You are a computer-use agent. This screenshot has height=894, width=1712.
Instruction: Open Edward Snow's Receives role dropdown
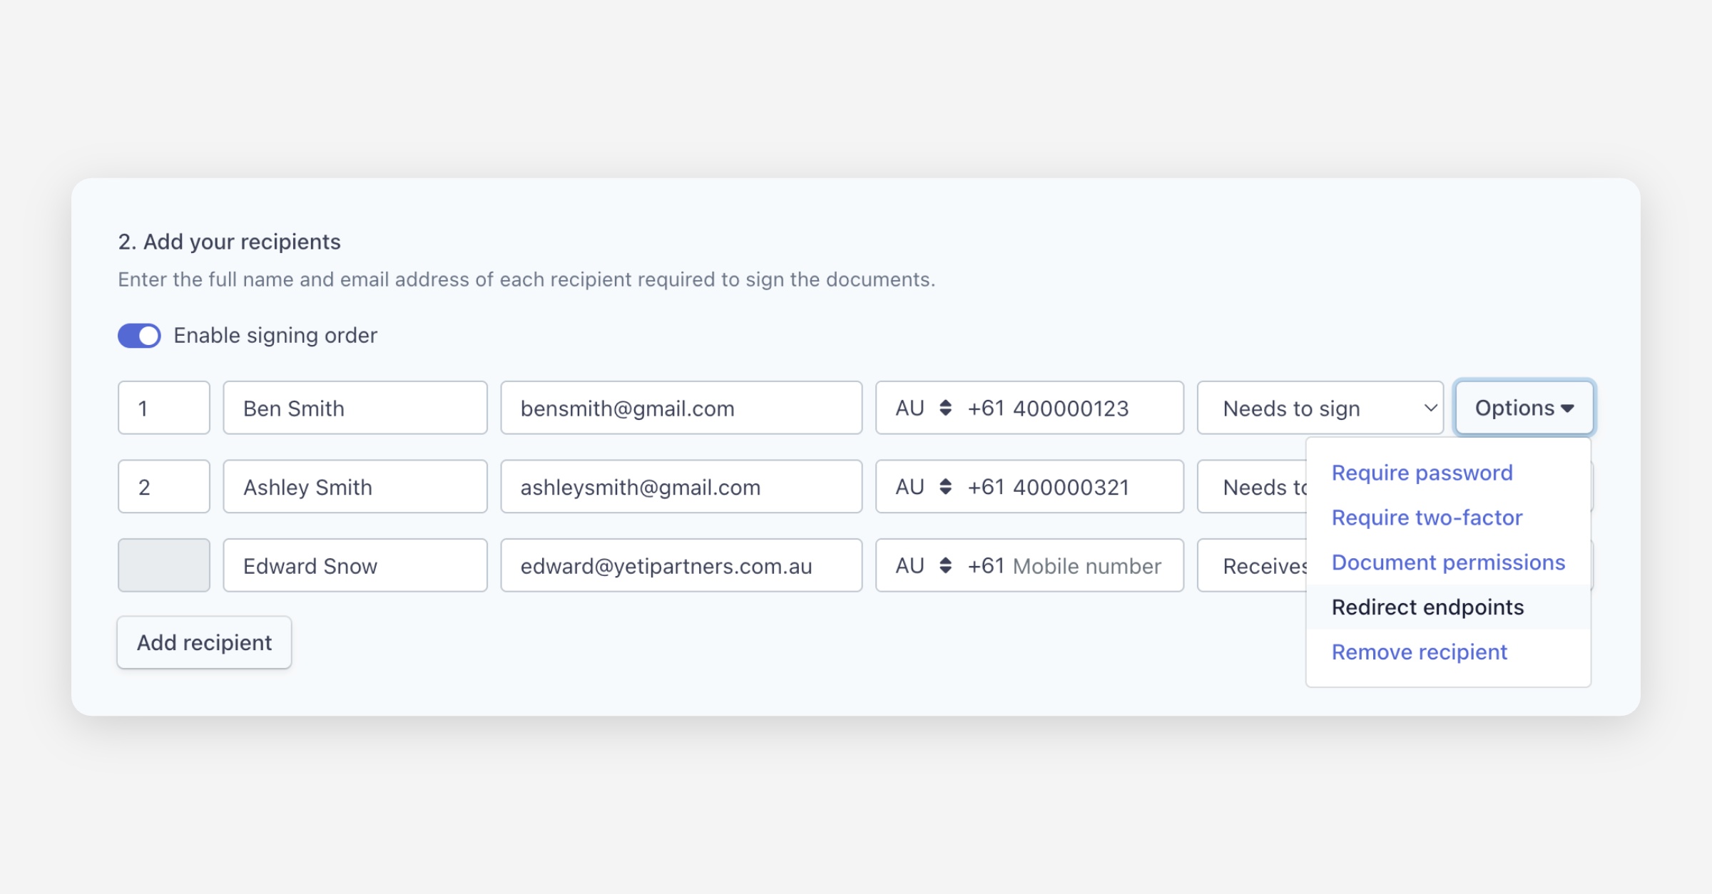click(x=1252, y=565)
